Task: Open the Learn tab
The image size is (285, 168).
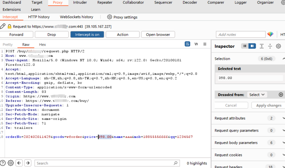Action: pyautogui.click(x=36, y=9)
